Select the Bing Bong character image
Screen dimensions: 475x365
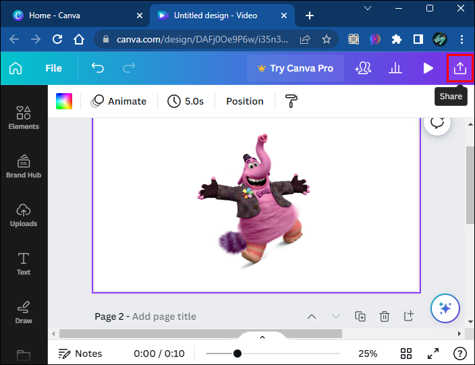click(x=254, y=201)
